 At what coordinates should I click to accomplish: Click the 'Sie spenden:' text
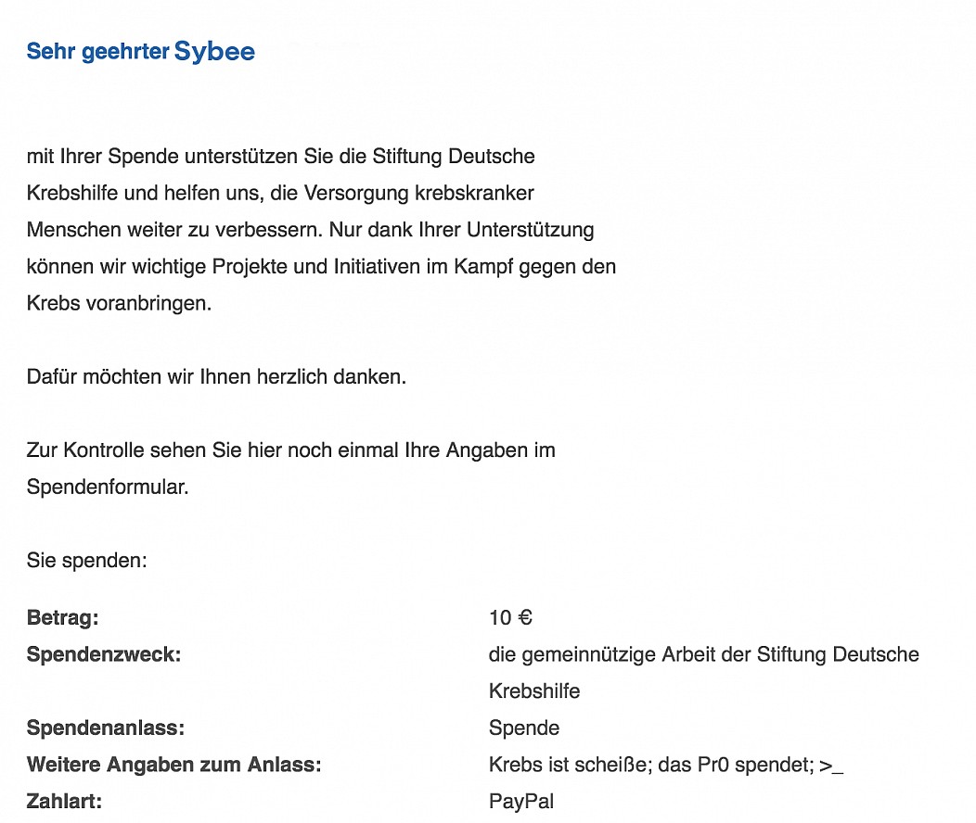86,561
